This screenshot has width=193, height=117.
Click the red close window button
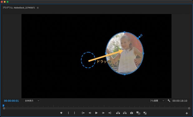2,2
